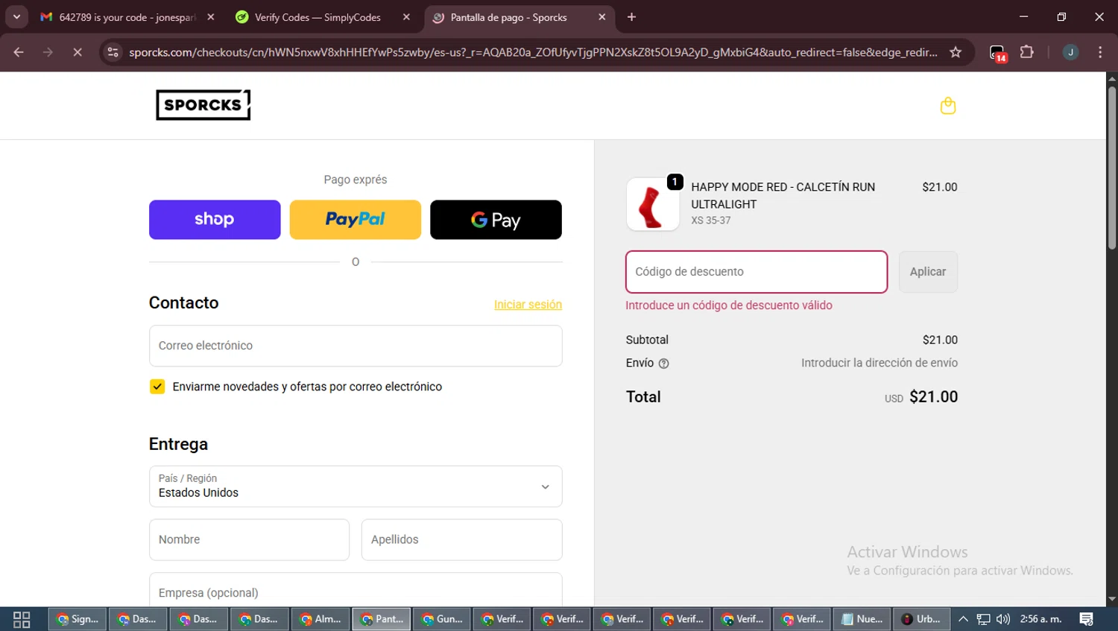
Task: Open the 2:56 a. m. clock
Action: point(1041,619)
